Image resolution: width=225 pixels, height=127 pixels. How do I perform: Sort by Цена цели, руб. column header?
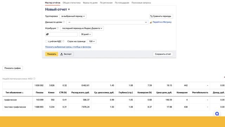(x=164, y=92)
